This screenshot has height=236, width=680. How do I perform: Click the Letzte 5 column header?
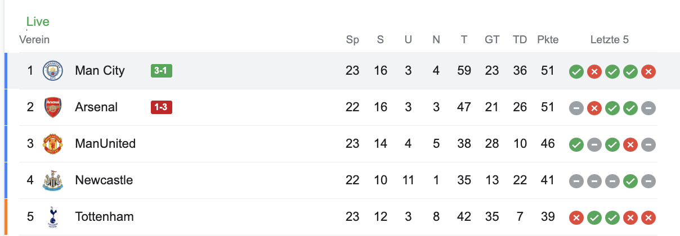609,40
